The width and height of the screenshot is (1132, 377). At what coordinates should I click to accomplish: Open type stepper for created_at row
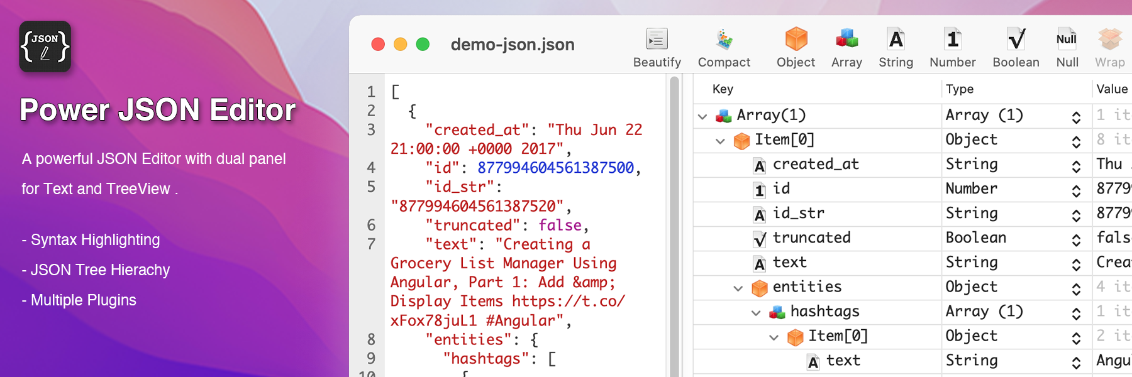(1076, 166)
